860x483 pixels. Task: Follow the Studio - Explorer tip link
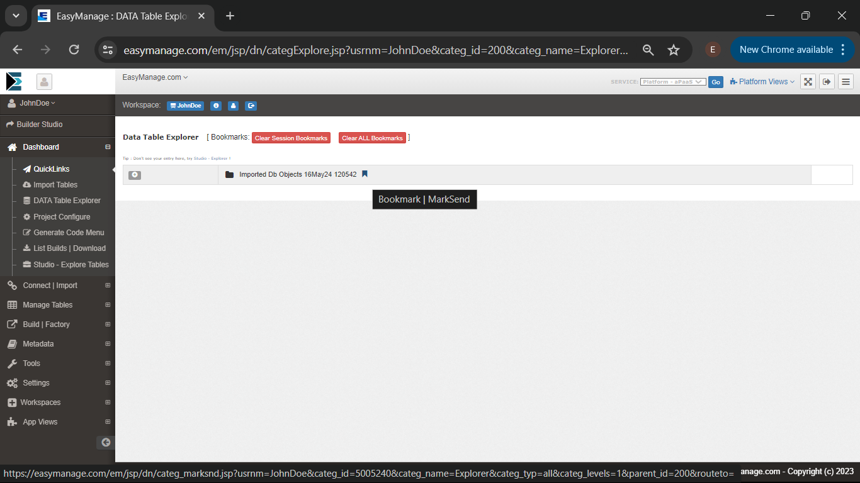(212, 158)
